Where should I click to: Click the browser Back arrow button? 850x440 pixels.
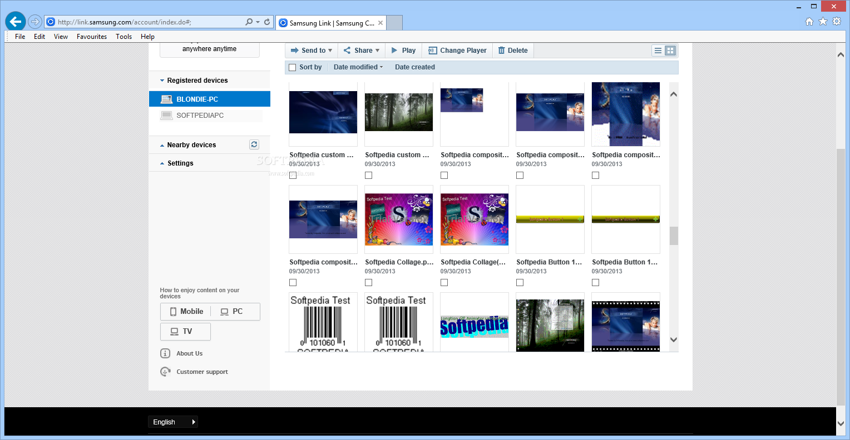[x=15, y=22]
